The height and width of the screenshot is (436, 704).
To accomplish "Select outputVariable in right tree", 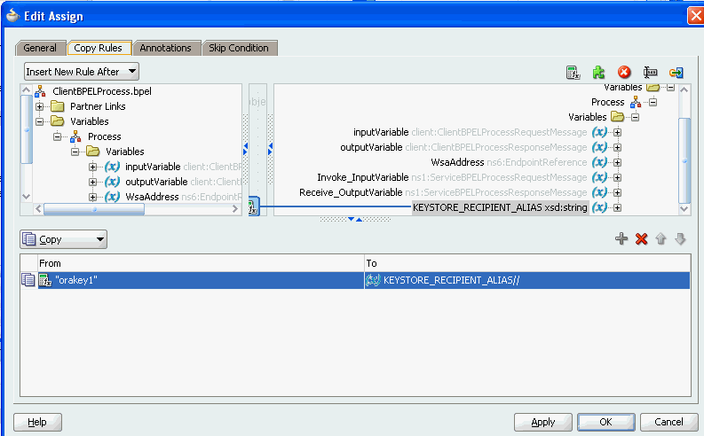I will coord(371,147).
